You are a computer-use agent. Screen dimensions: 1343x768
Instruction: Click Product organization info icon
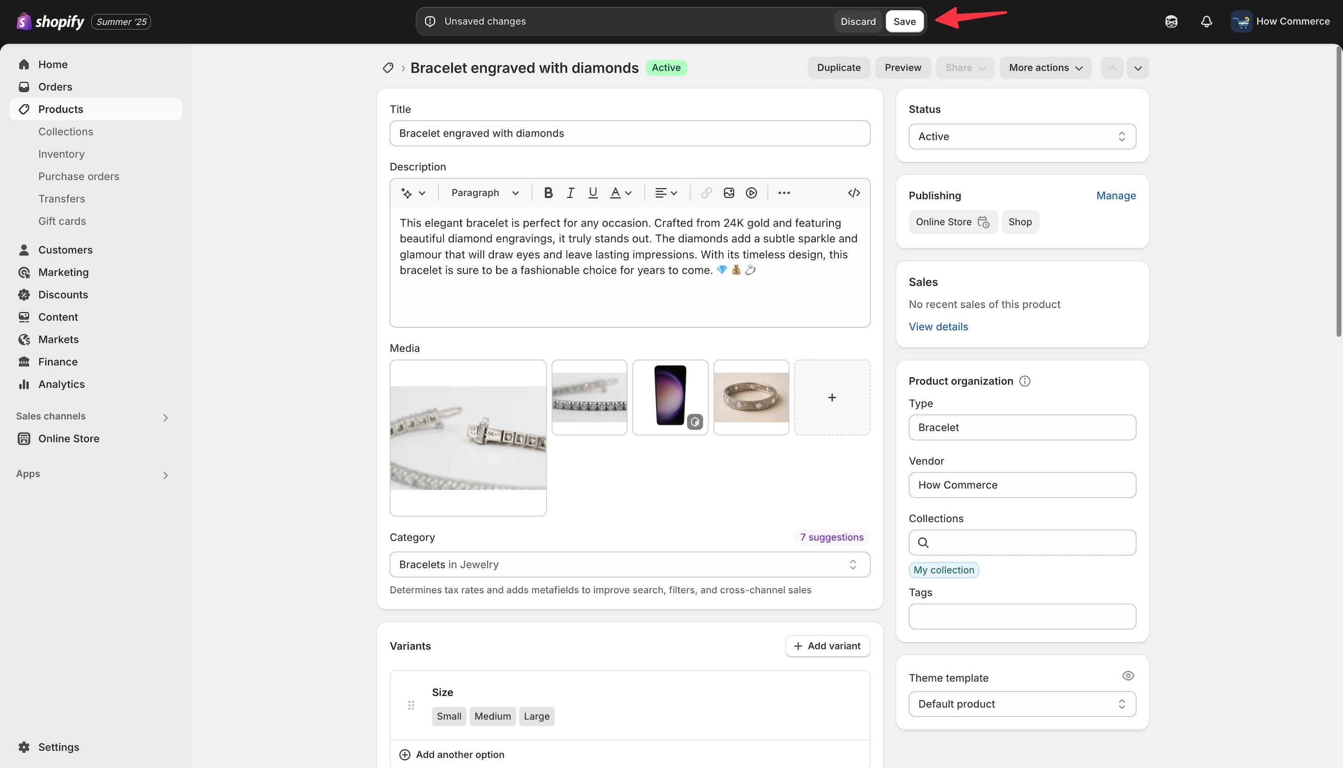pyautogui.click(x=1025, y=381)
